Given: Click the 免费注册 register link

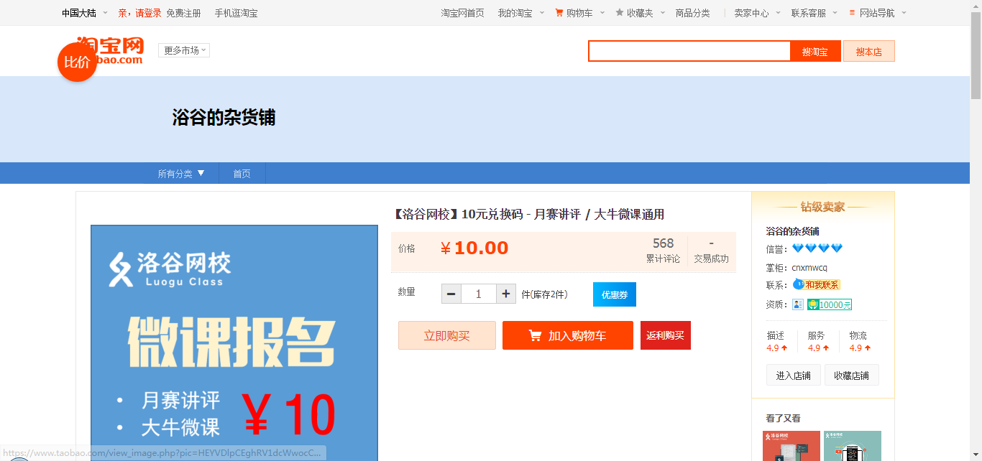Looking at the screenshot, I should point(183,13).
